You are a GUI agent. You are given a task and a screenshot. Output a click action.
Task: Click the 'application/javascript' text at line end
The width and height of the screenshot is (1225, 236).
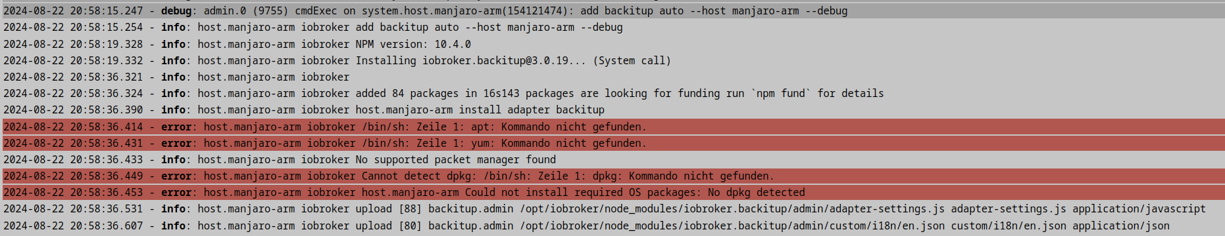(x=1139, y=208)
